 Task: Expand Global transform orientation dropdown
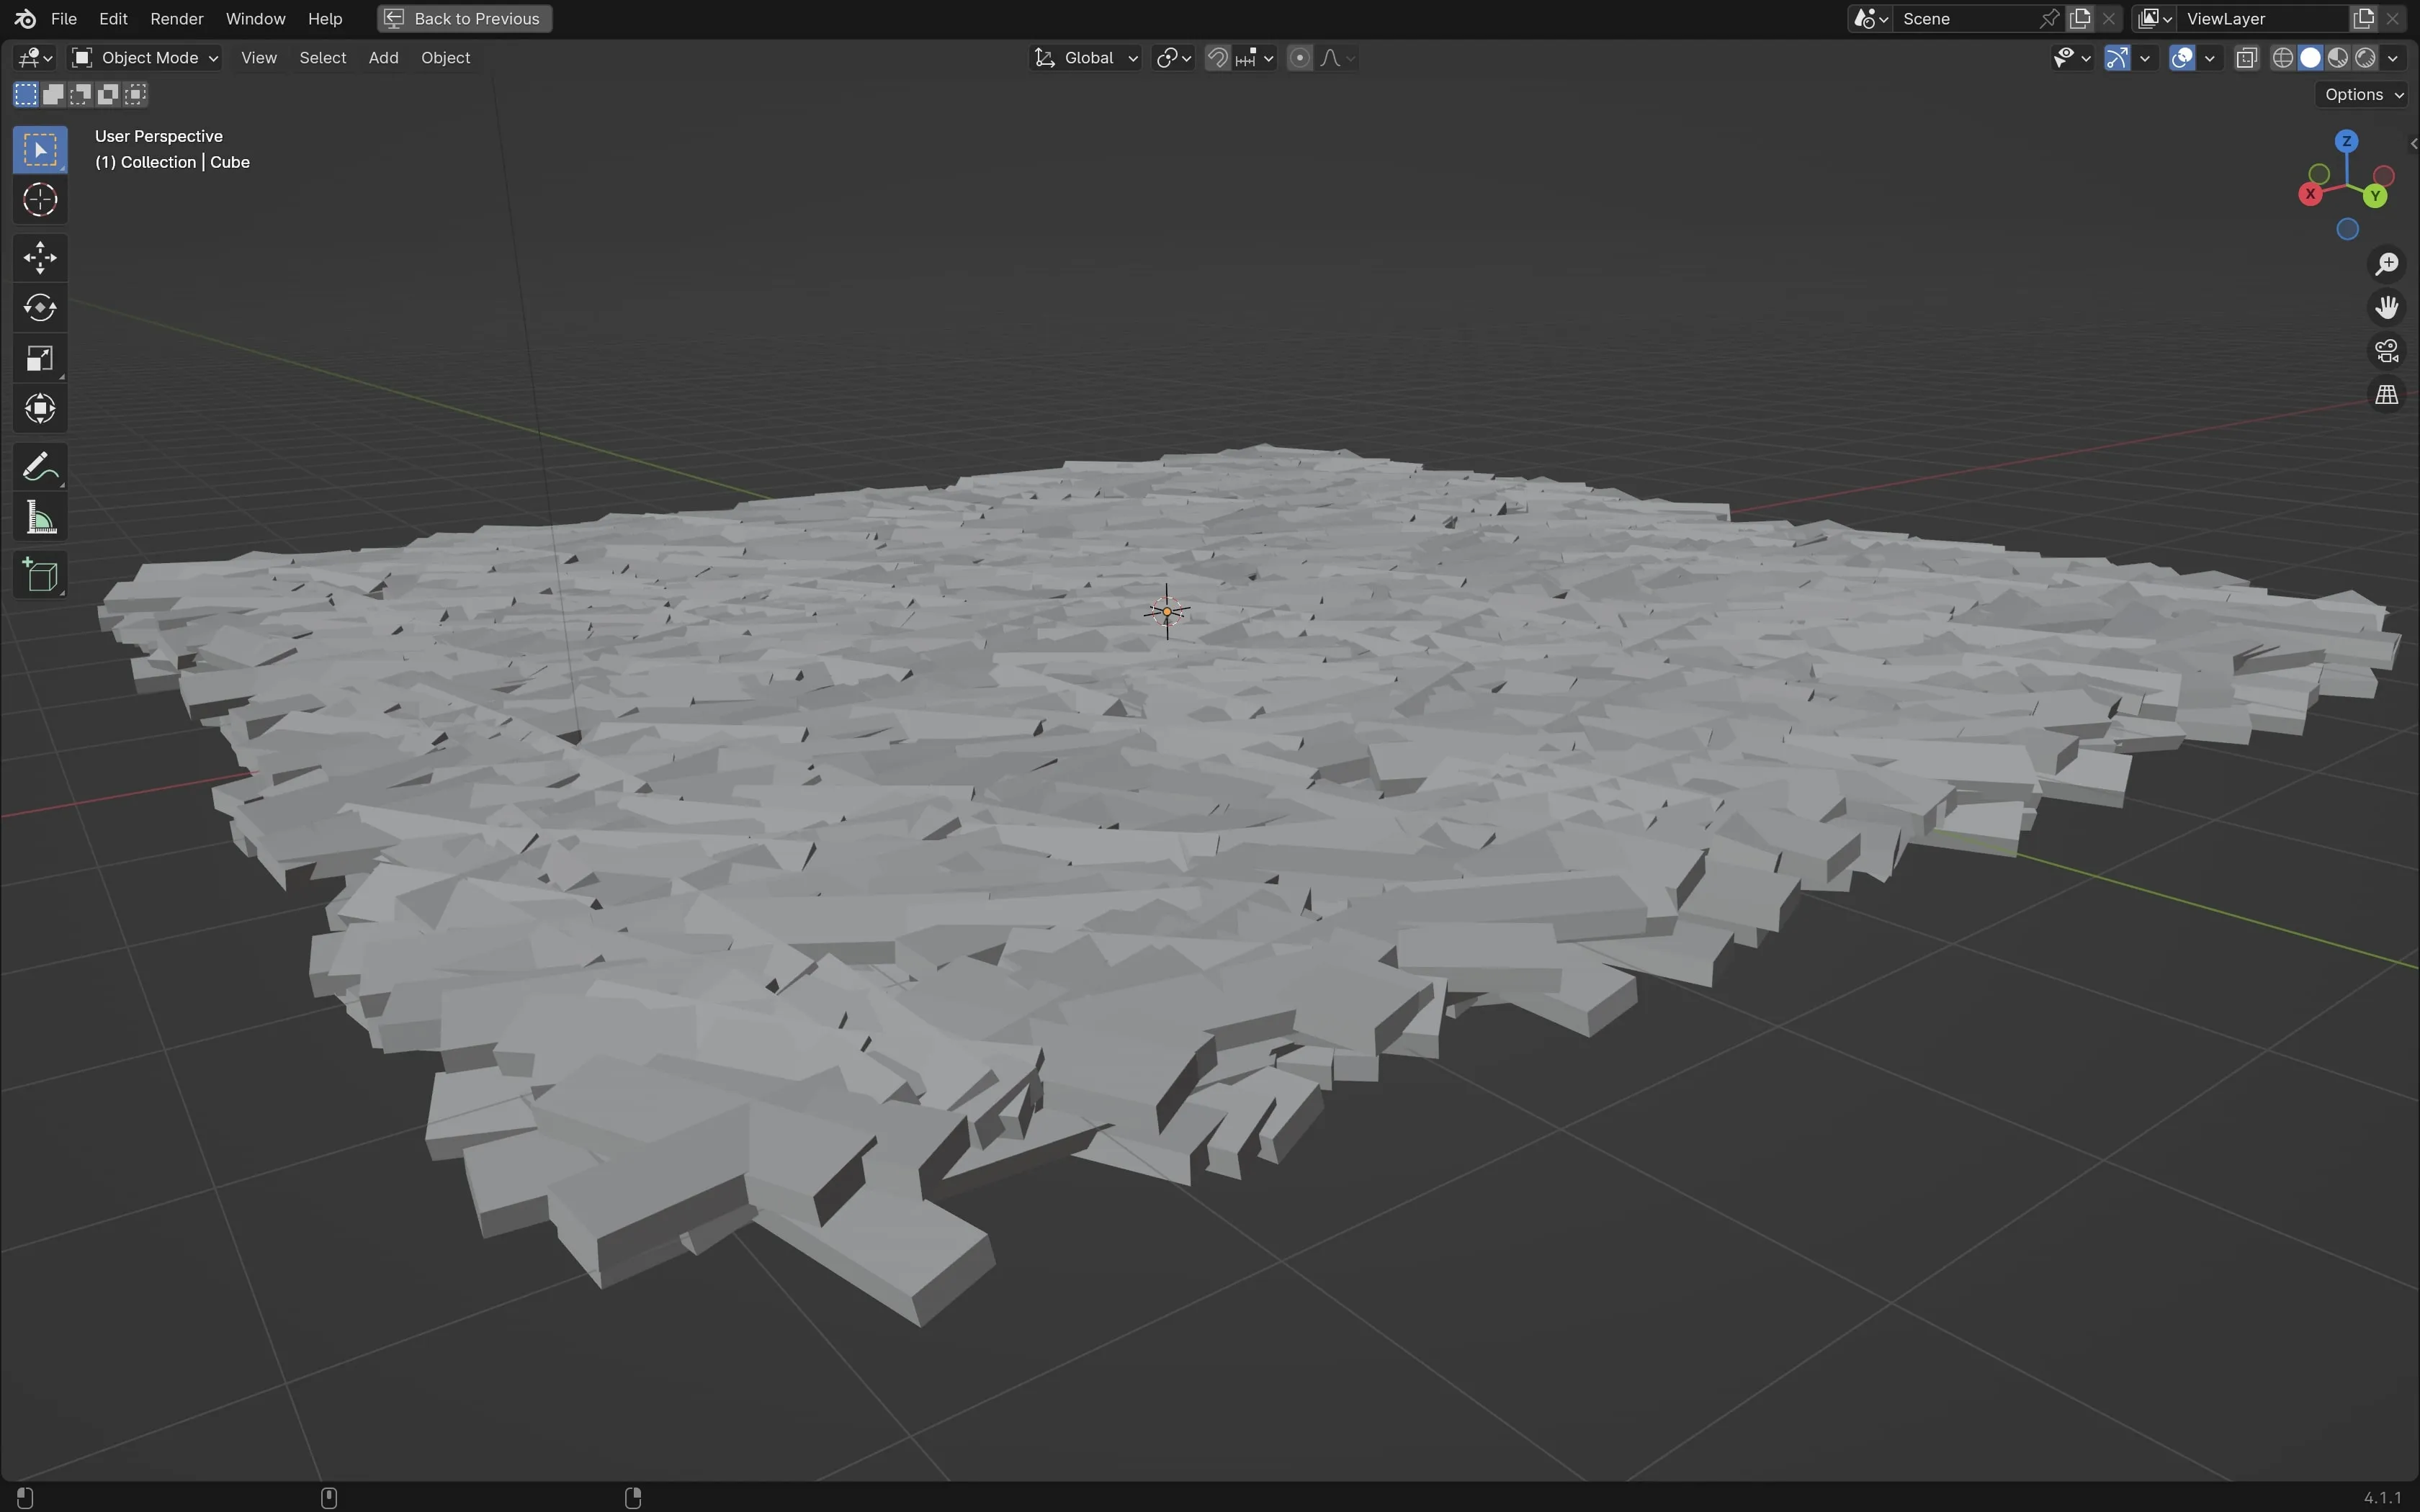tap(1086, 58)
